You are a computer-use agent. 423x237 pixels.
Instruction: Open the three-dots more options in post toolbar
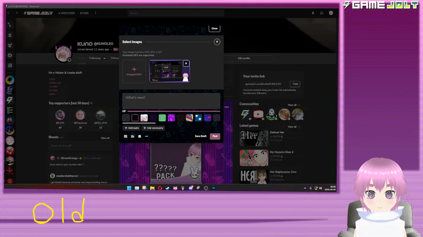click(x=147, y=136)
